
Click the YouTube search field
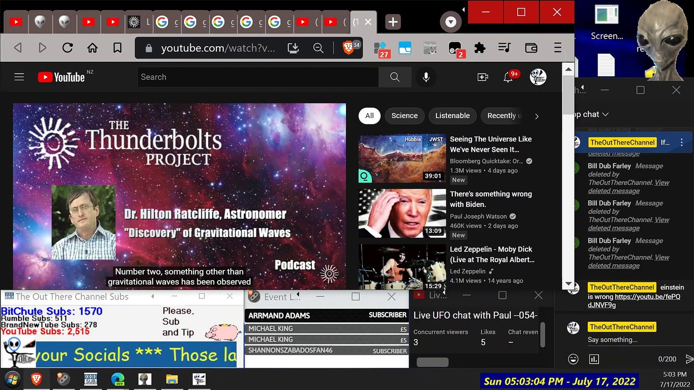point(258,77)
